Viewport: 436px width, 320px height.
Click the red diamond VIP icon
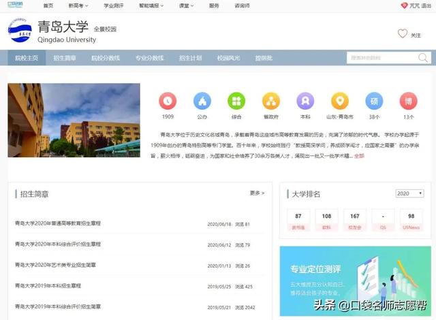coord(404,5)
